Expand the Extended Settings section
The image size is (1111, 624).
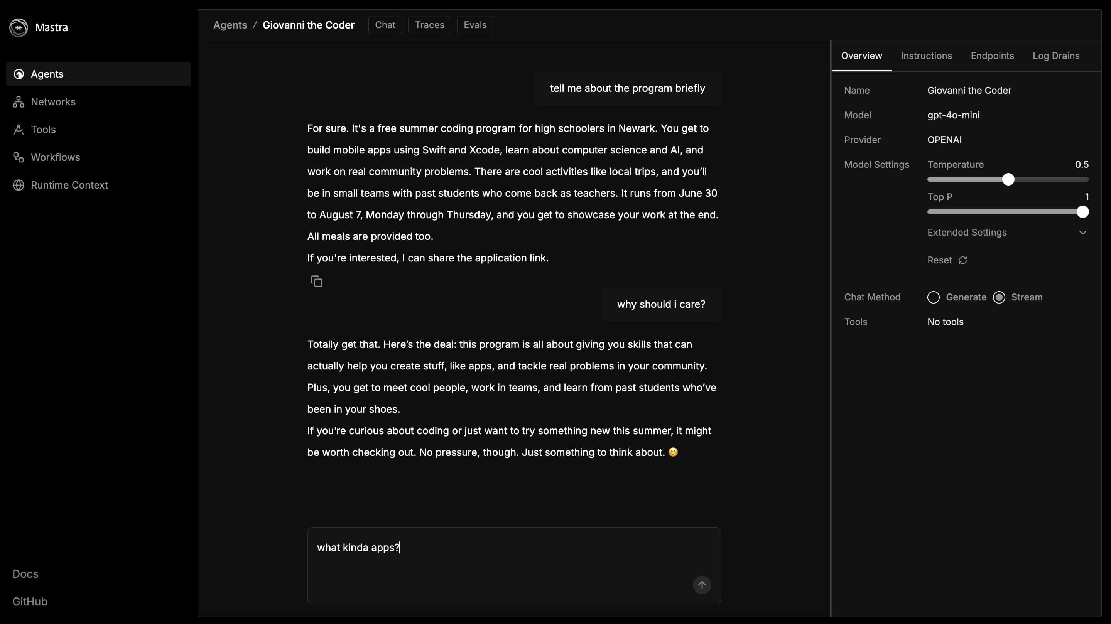[1008, 233]
